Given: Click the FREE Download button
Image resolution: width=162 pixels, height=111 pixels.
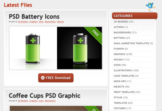Looking at the screenshot, I should coord(56,78).
